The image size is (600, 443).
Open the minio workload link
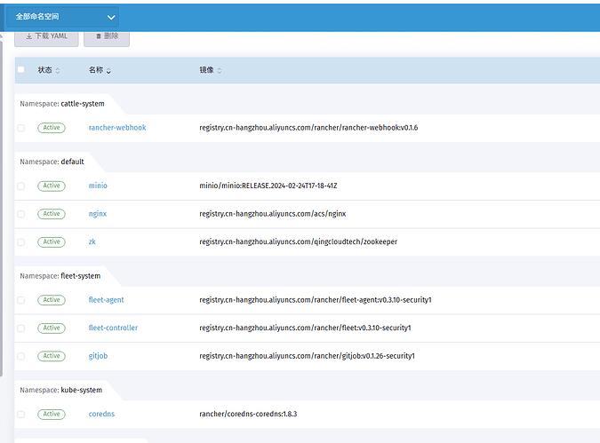click(98, 186)
